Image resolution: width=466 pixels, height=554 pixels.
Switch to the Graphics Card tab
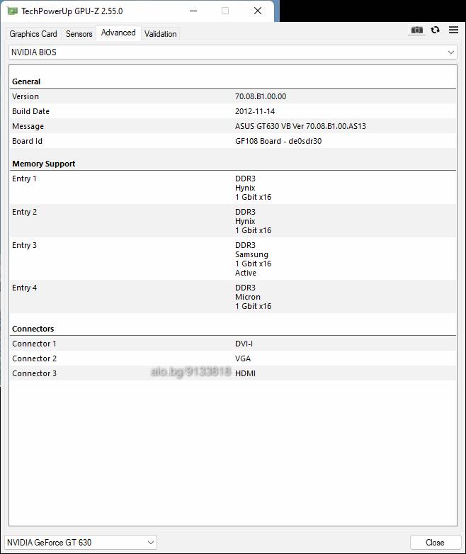pyautogui.click(x=33, y=34)
